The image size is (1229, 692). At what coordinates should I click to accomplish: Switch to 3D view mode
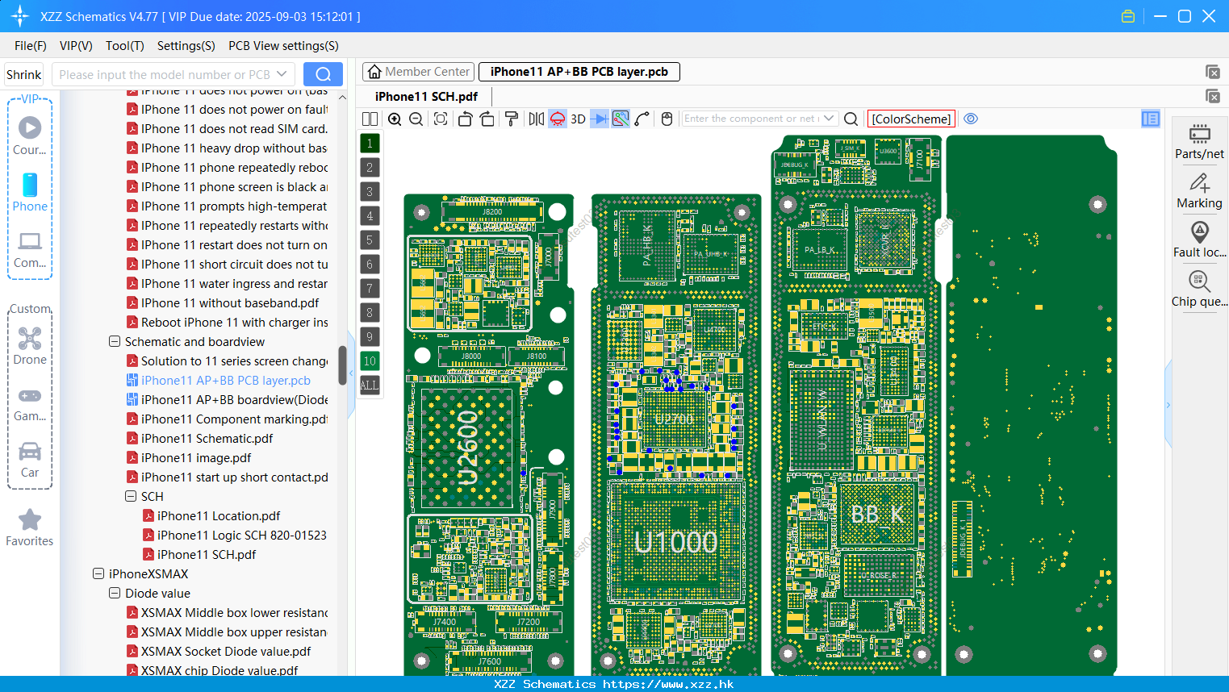point(578,119)
